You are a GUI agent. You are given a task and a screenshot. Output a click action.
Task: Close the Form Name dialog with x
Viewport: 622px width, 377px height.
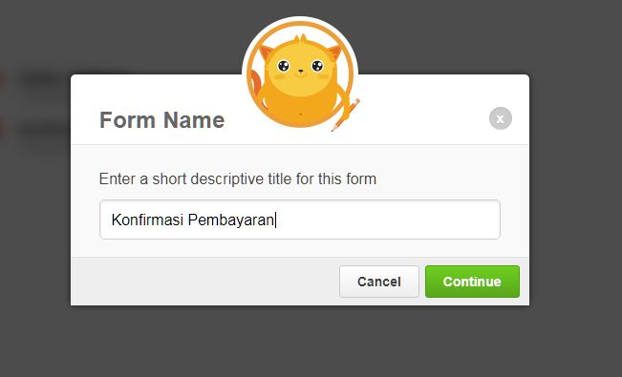tap(501, 118)
